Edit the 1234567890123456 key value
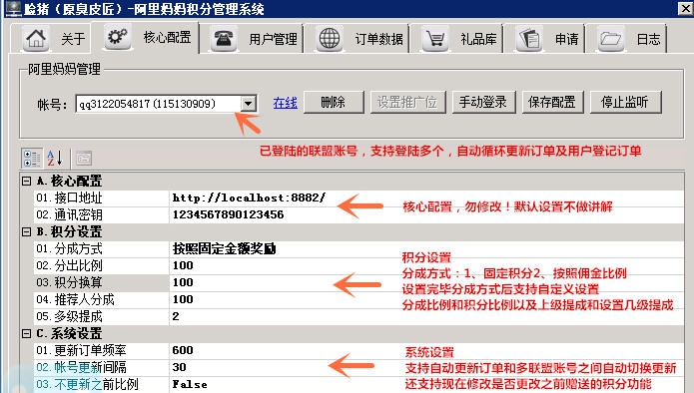 click(x=228, y=214)
